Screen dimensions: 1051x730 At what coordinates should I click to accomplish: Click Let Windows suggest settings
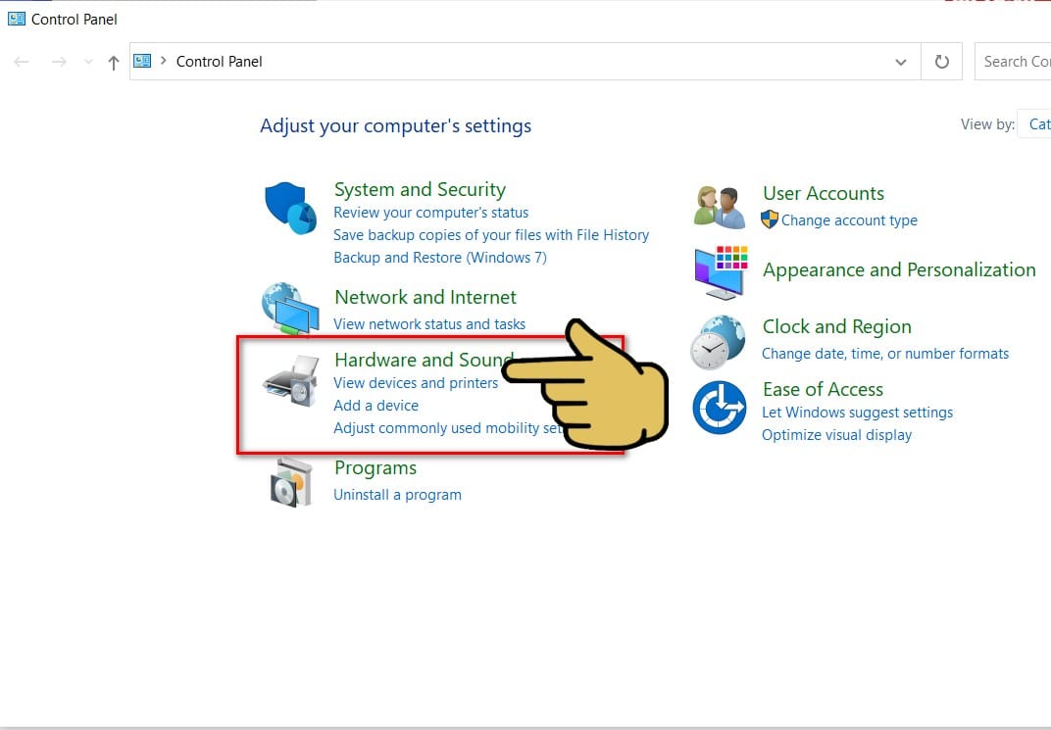point(857,413)
